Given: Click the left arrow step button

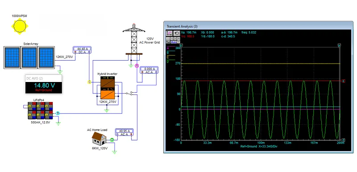Looking at the screenshot, I should [x=172, y=38].
